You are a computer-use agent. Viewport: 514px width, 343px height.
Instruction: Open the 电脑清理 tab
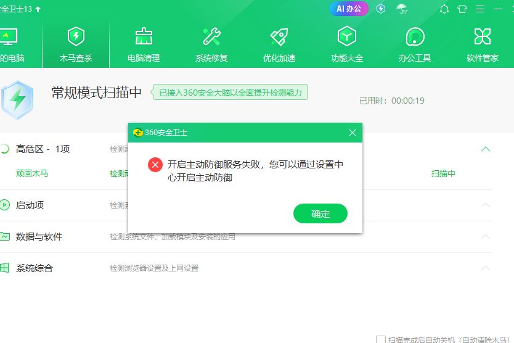pos(144,44)
